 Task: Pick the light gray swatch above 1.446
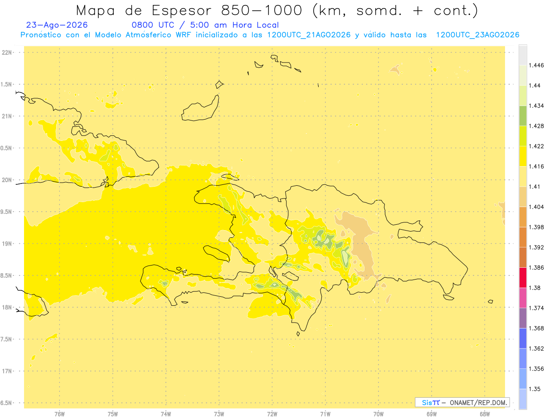[523, 55]
